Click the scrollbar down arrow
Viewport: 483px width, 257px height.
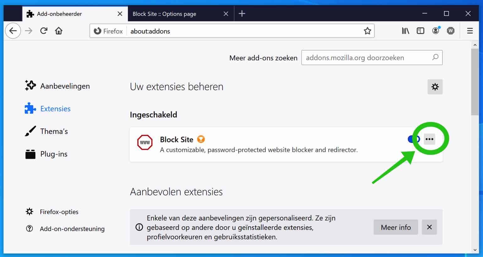click(475, 250)
